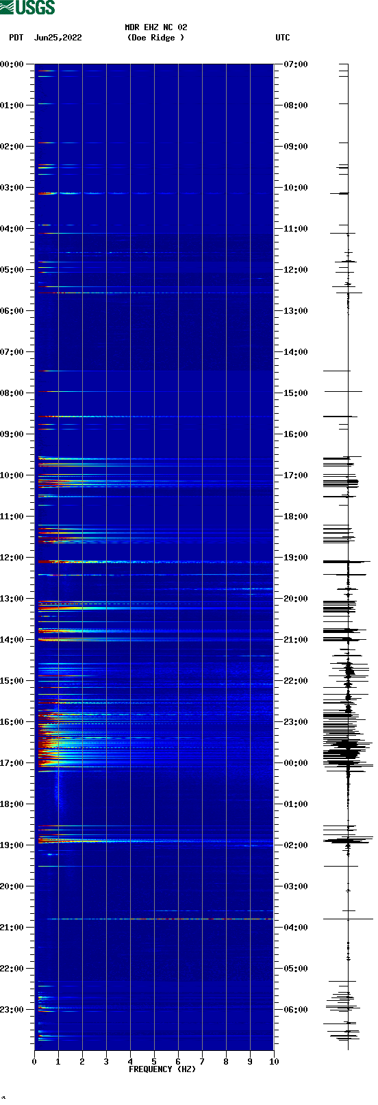Click the 'UTC' timezone label
This screenshot has width=378, height=1105.
point(283,38)
